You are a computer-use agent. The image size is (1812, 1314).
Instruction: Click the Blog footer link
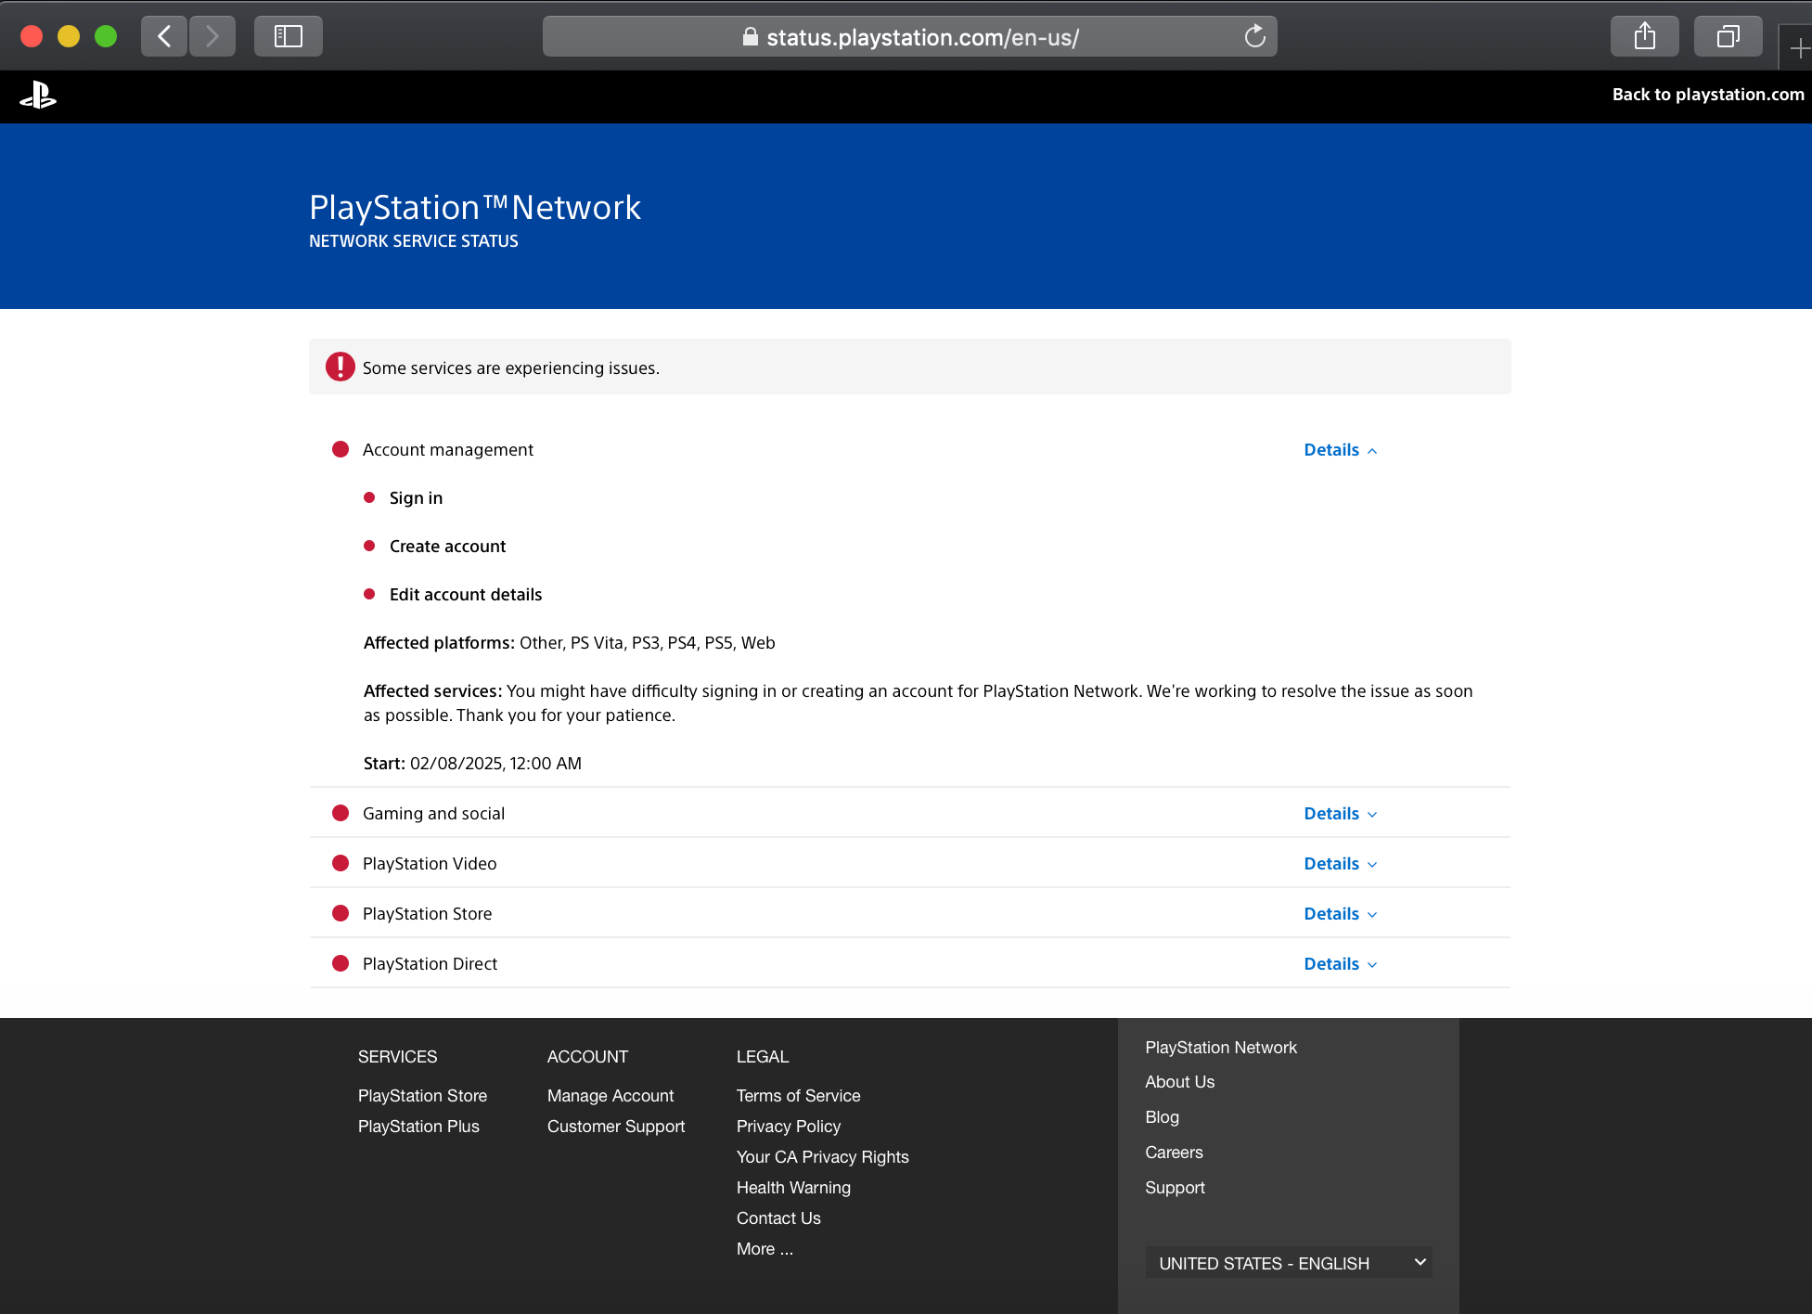pos(1162,1117)
